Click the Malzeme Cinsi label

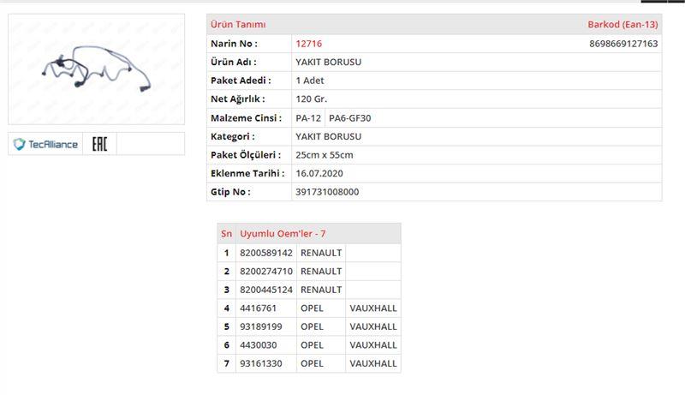point(246,118)
